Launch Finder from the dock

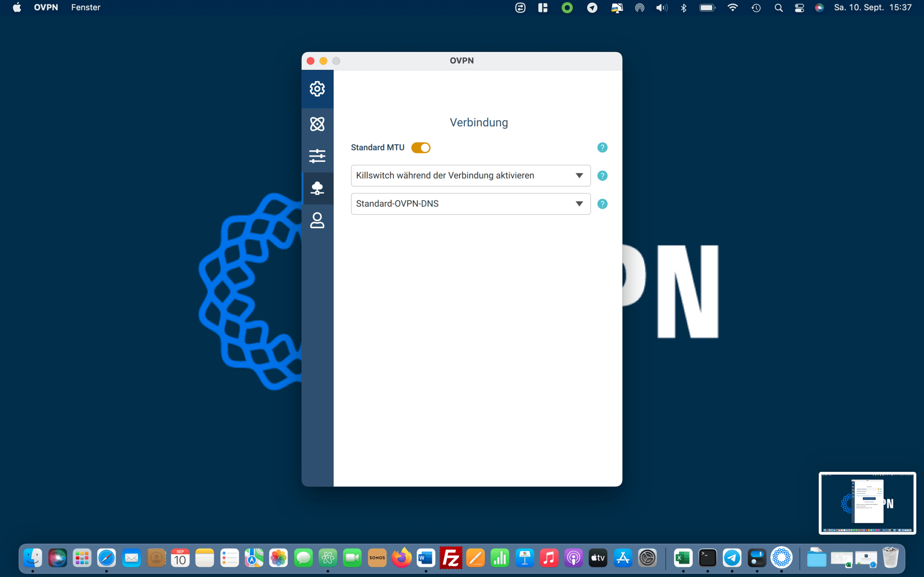tap(33, 558)
